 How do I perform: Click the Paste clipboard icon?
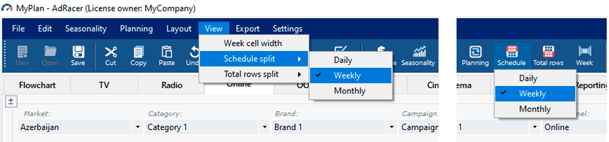[x=167, y=56]
